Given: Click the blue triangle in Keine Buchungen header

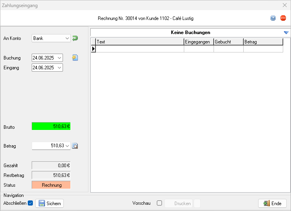Looking at the screenshot, I should tap(286, 32).
